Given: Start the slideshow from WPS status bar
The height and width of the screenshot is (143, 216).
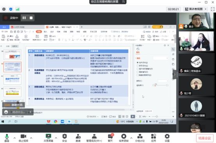Looking at the screenshot, I should [x=133, y=116].
